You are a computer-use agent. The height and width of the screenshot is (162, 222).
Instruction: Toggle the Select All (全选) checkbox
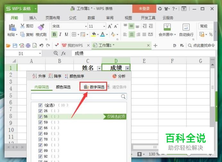tap(40, 105)
